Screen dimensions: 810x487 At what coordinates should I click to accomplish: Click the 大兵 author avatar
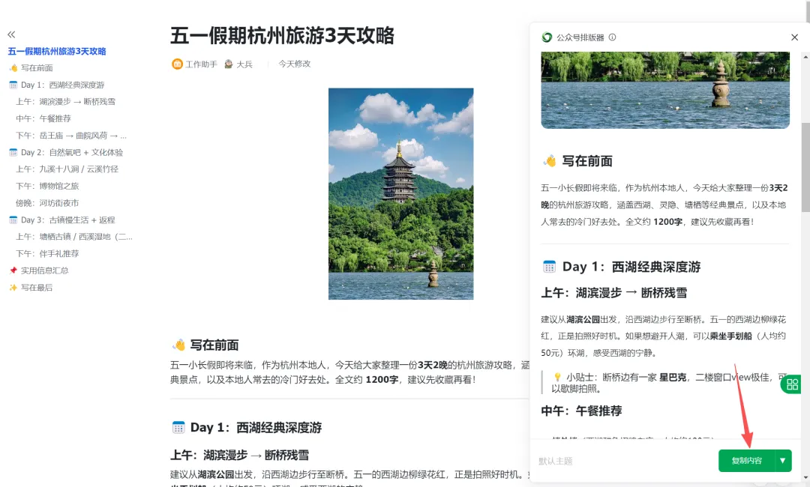[x=228, y=64]
